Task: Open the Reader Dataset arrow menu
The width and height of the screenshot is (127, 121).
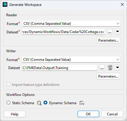Action: (x=118, y=32)
